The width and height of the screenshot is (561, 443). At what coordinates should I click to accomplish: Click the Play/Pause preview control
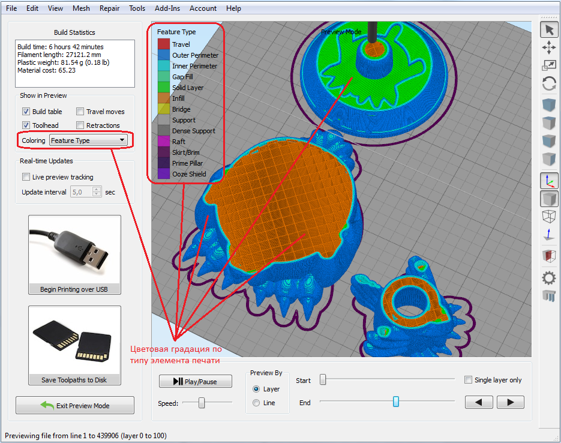195,381
